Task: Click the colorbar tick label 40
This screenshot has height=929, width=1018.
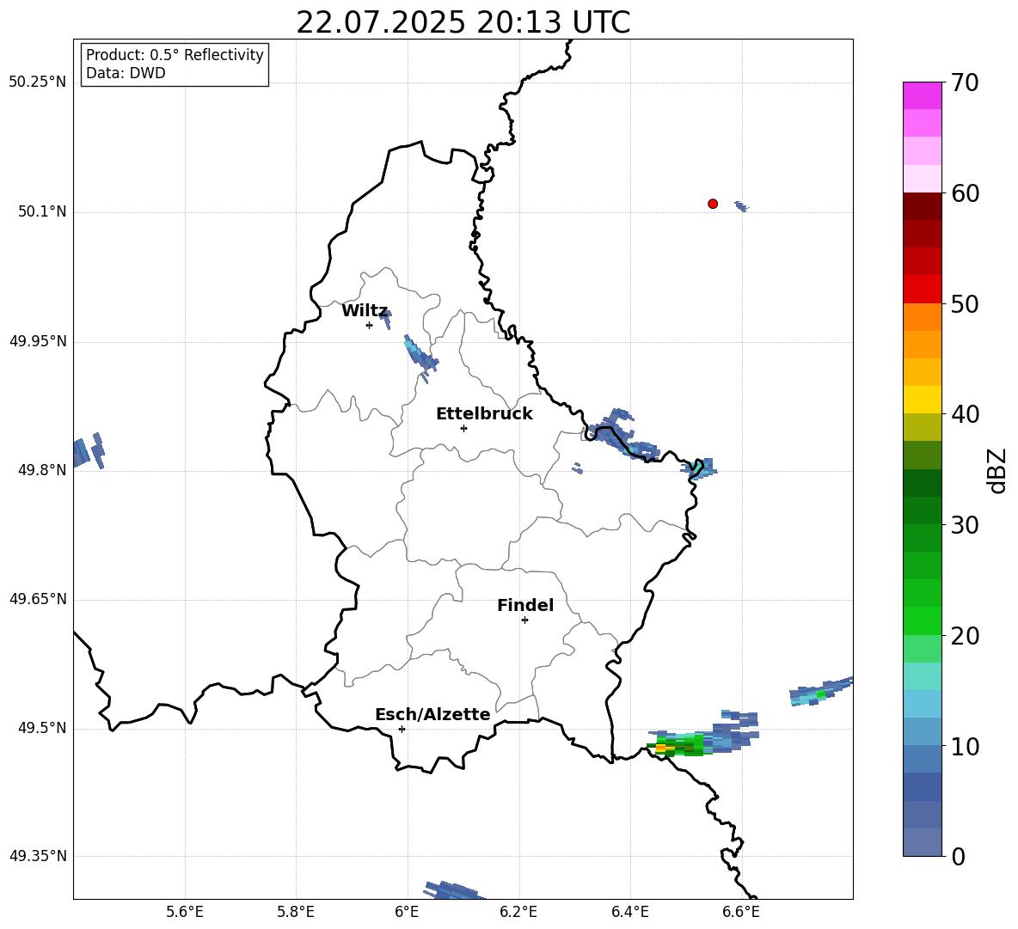Action: tap(966, 414)
